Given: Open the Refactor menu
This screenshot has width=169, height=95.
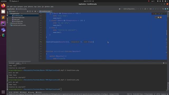Looking at the screenshot, I should tap(31, 7).
